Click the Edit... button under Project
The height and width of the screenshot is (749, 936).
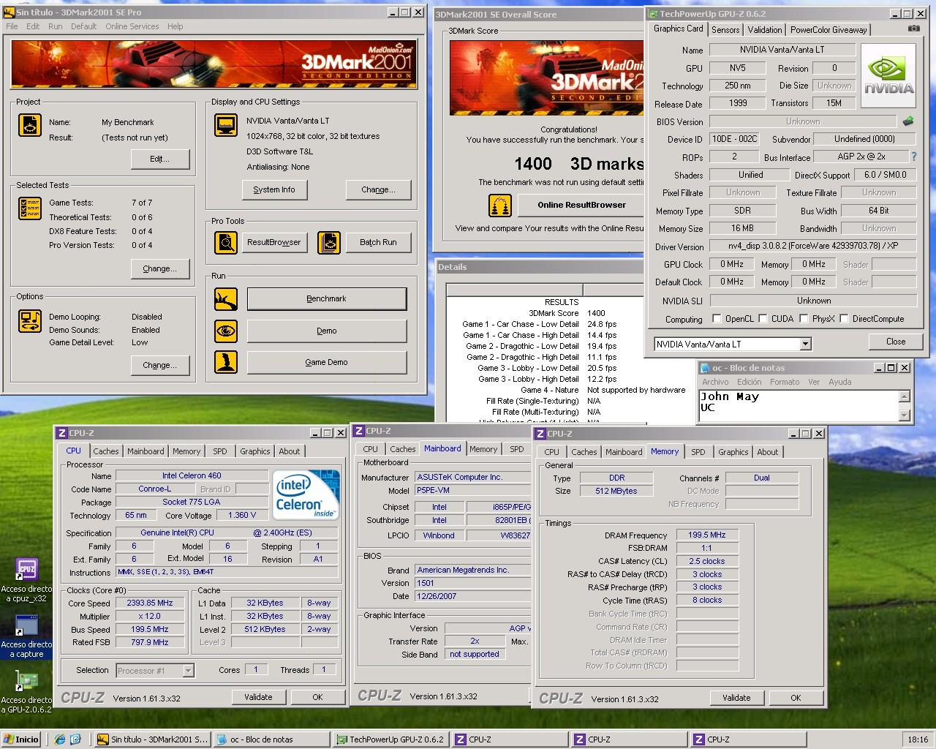click(x=160, y=159)
